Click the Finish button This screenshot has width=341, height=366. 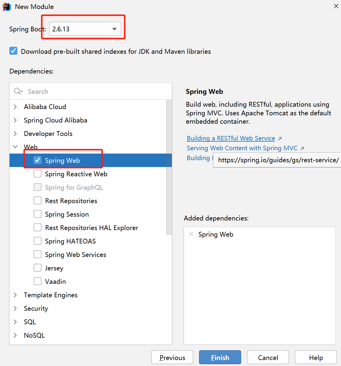220,357
